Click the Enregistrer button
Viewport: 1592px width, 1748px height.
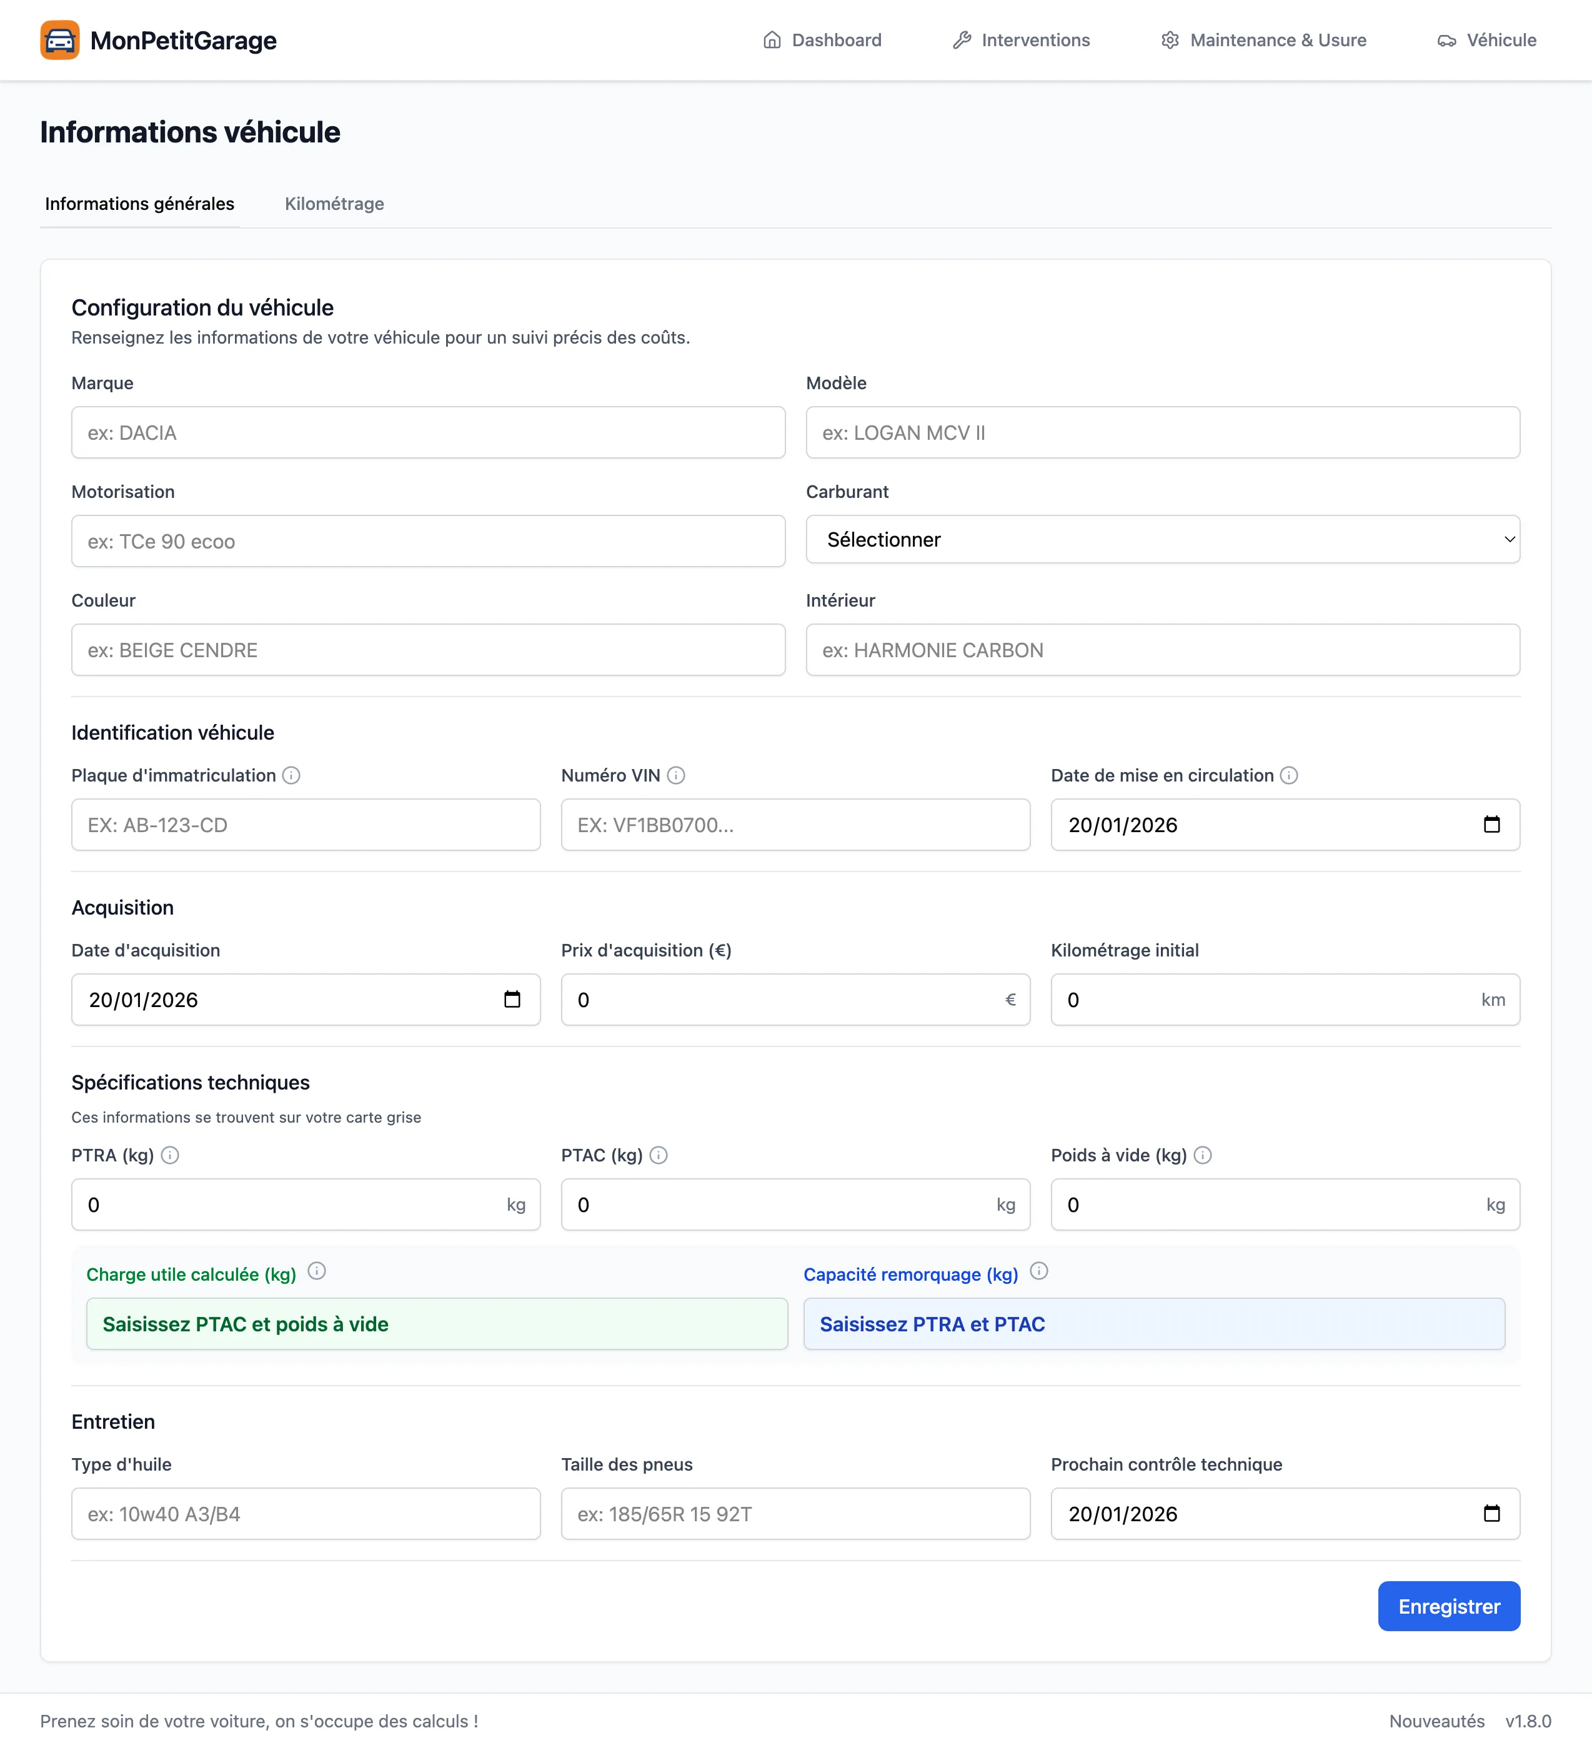[1448, 1607]
